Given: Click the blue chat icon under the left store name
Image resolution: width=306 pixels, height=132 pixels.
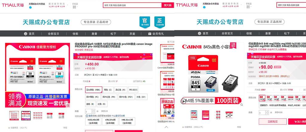Looking at the screenshot, I should 30,7.
